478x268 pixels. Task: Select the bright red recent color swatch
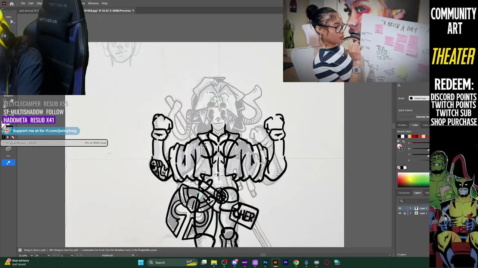(x=420, y=136)
